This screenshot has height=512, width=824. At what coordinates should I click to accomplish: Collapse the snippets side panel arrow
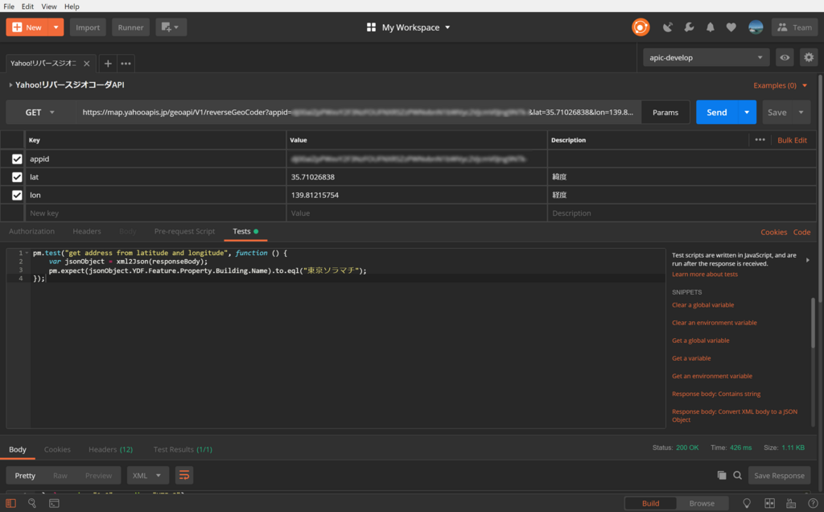coord(808,260)
